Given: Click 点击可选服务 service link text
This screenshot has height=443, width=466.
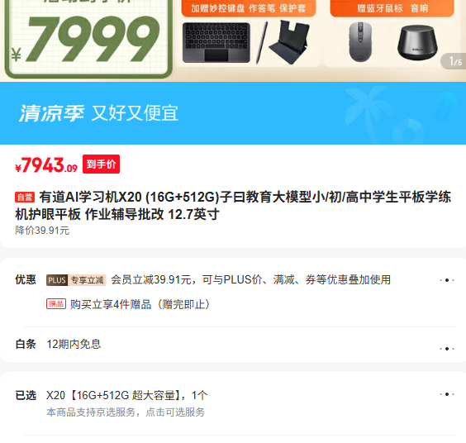Looking at the screenshot, I should 175,412.
